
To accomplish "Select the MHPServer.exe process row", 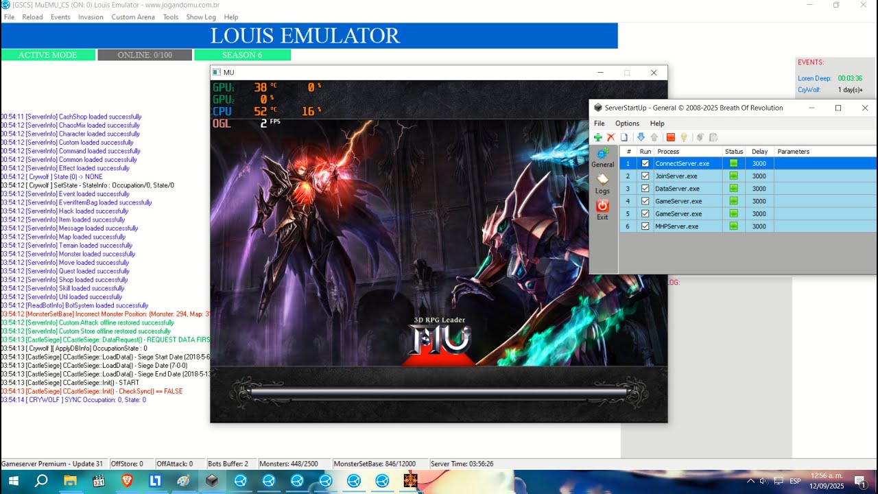I will [748, 226].
